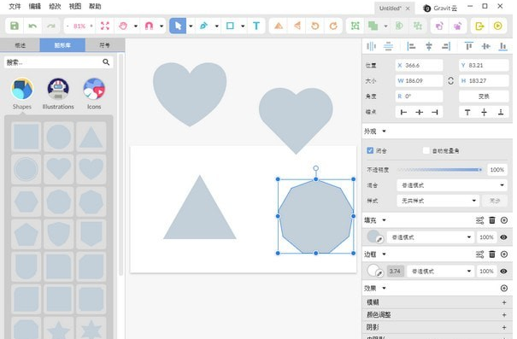
Task: Click the X position field
Action: click(x=419, y=65)
